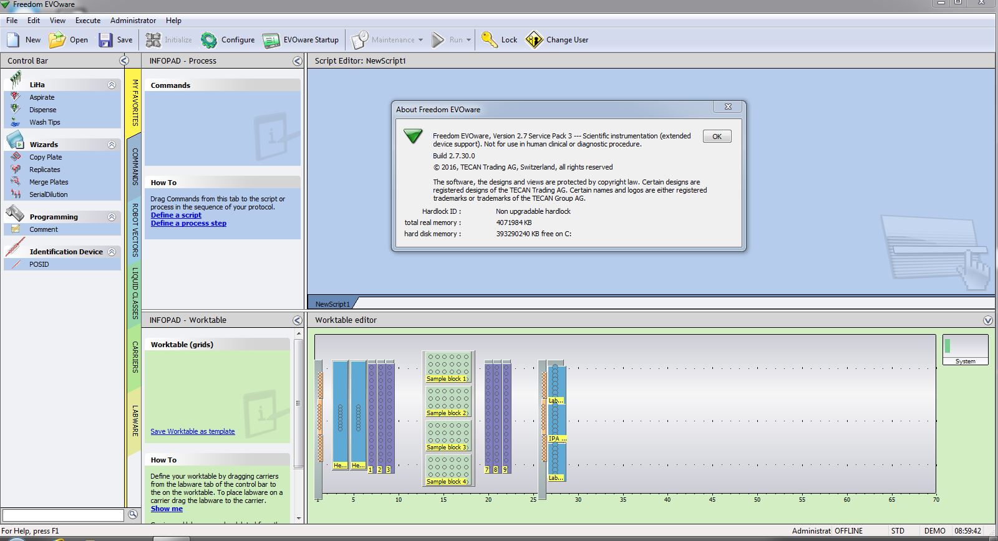Collapse the INFOPAD - Worktable panel
Image resolution: width=998 pixels, height=541 pixels.
(298, 320)
